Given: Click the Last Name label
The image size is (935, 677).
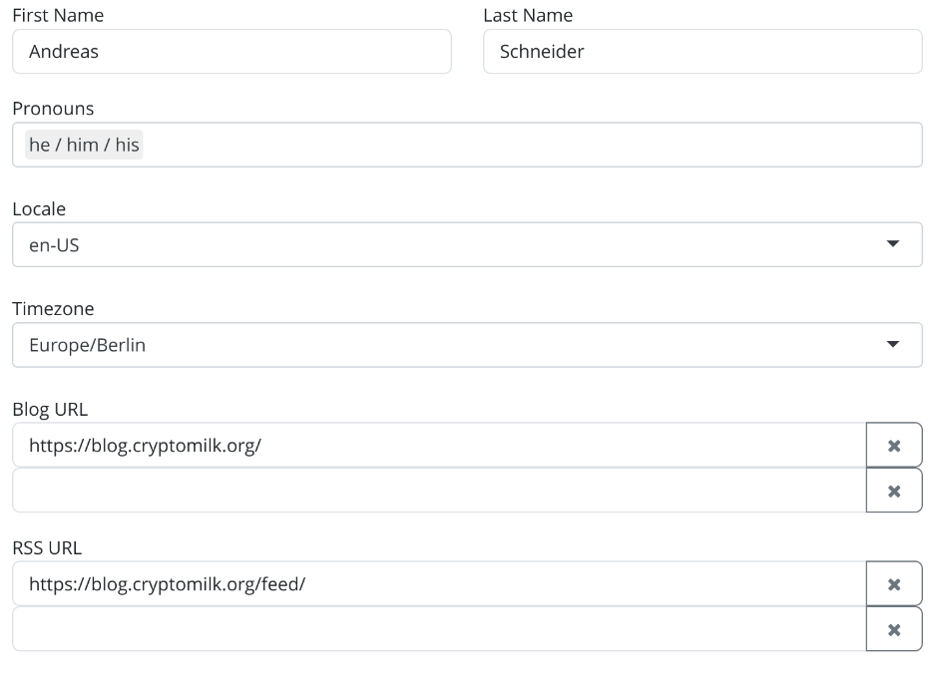Looking at the screenshot, I should coord(528,15).
